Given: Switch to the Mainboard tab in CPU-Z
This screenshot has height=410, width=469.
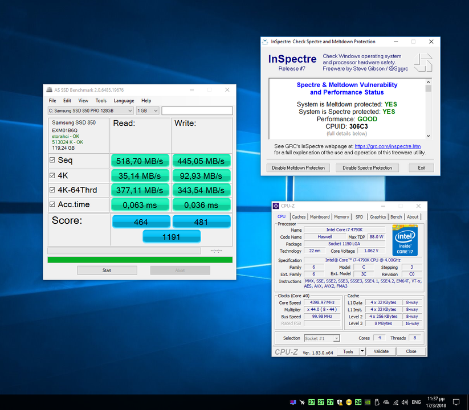Looking at the screenshot, I should tap(320, 217).
